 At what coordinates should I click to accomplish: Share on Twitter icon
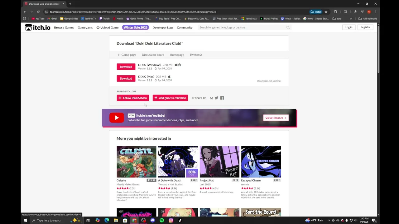(217, 98)
